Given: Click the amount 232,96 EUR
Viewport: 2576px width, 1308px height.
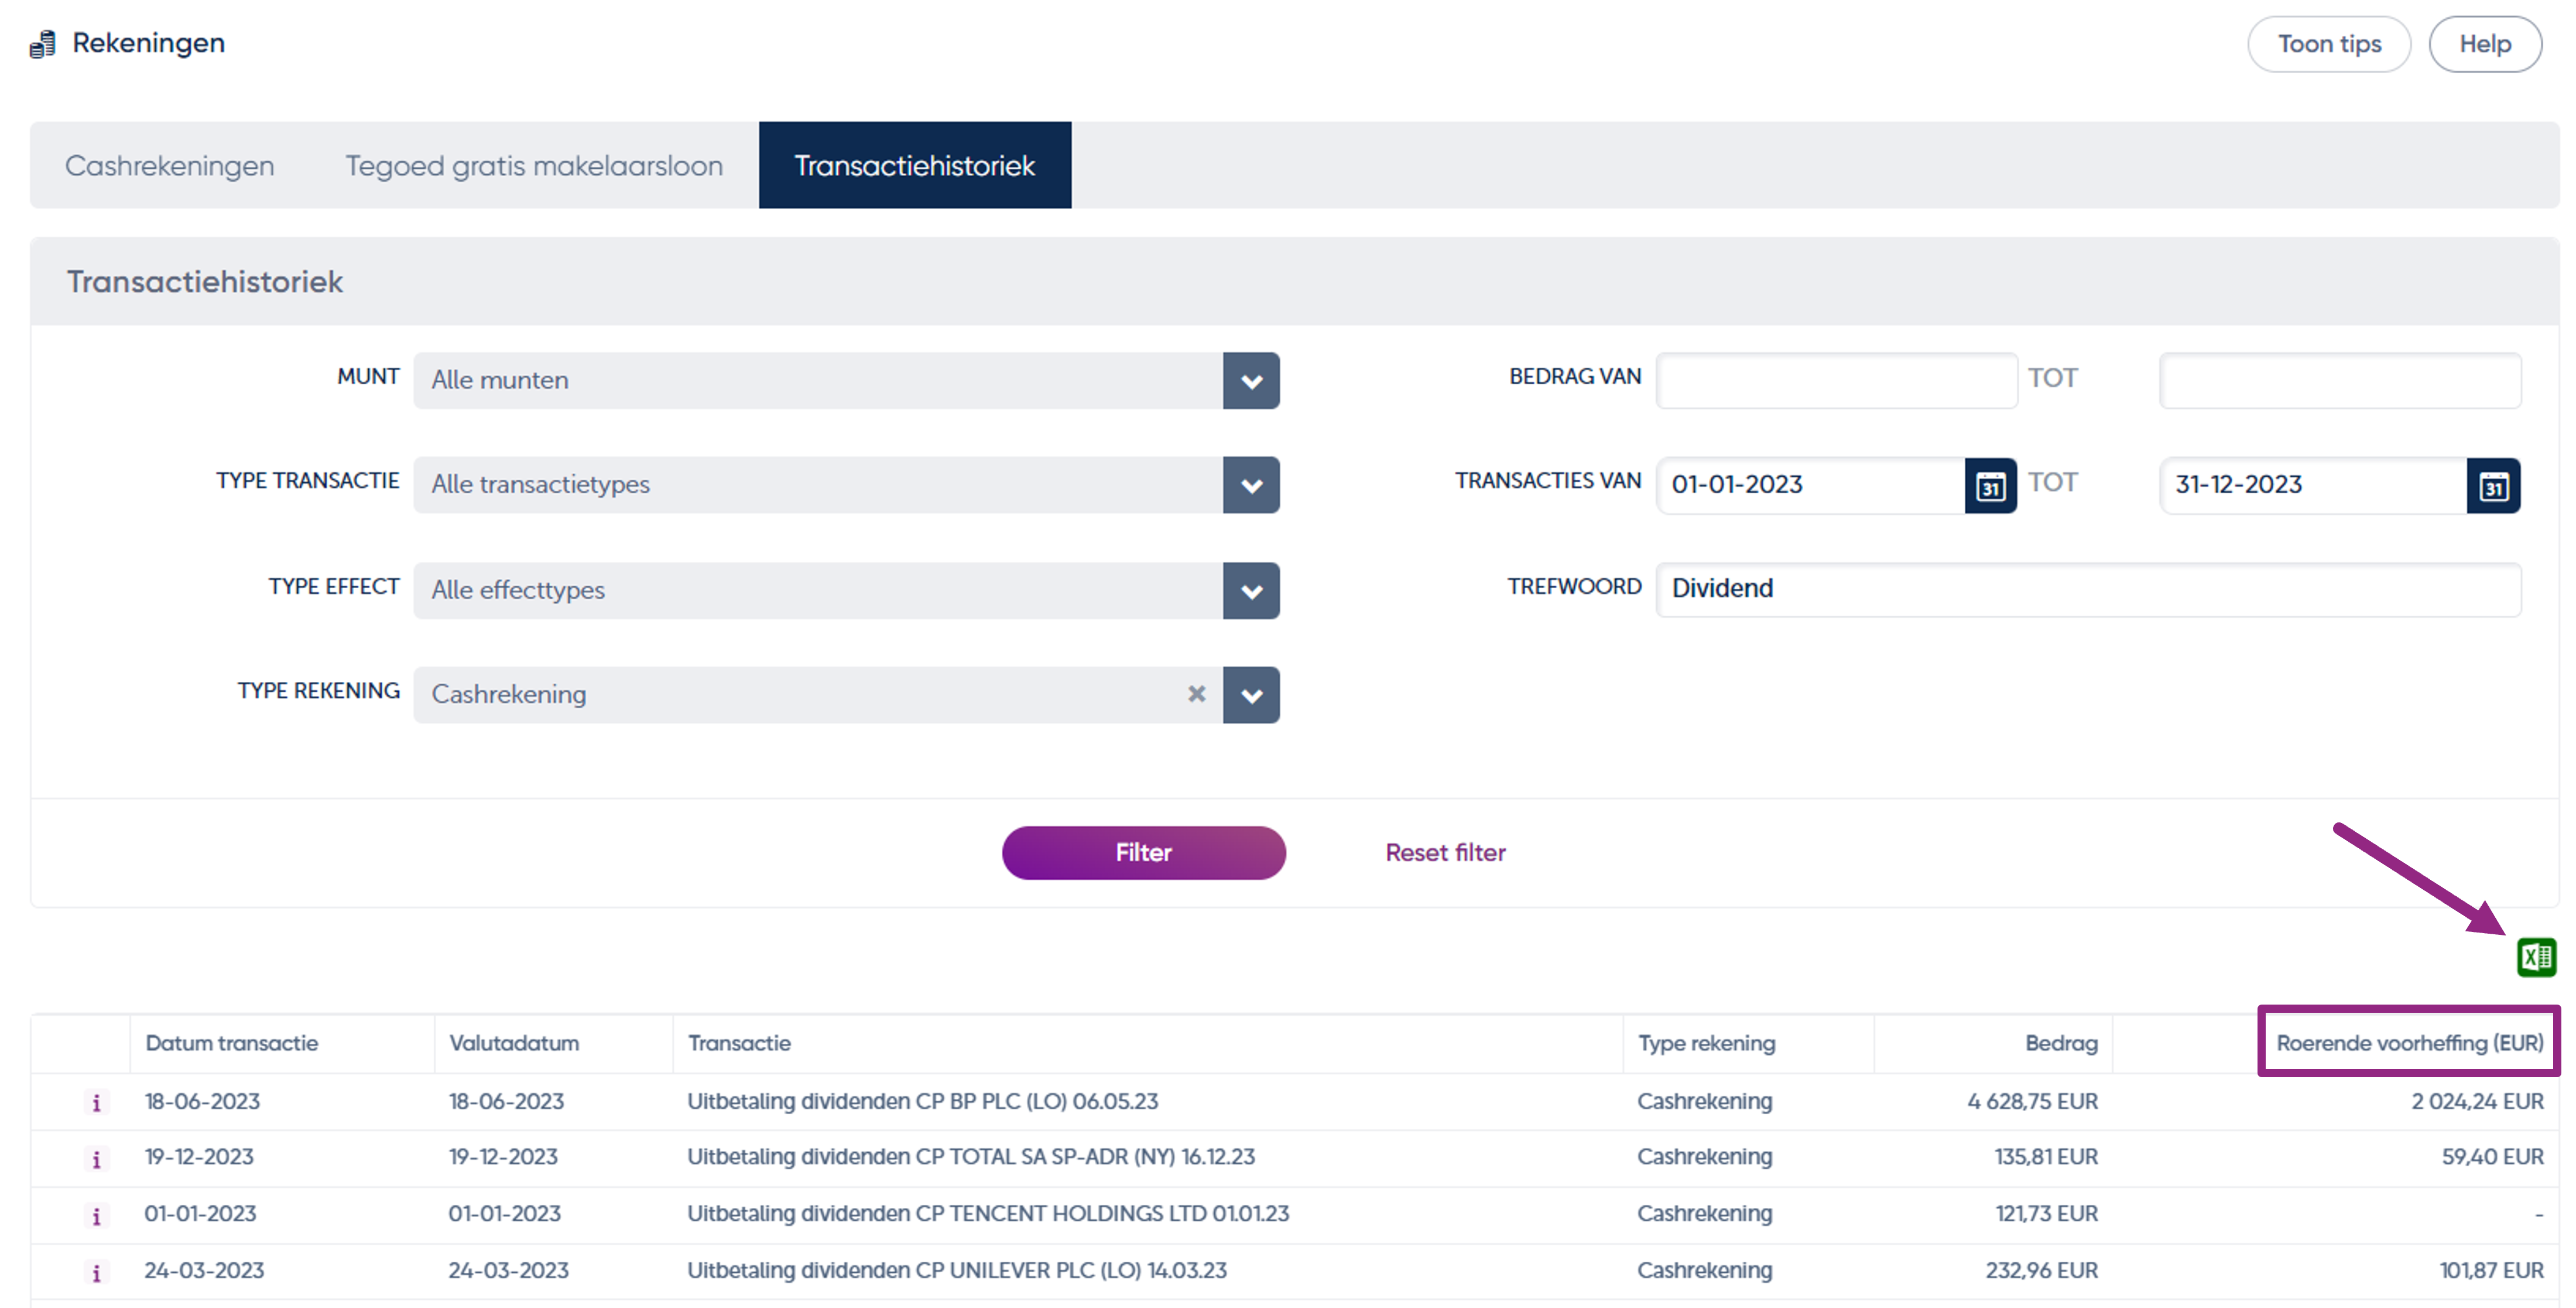Looking at the screenshot, I should click(x=2042, y=1271).
